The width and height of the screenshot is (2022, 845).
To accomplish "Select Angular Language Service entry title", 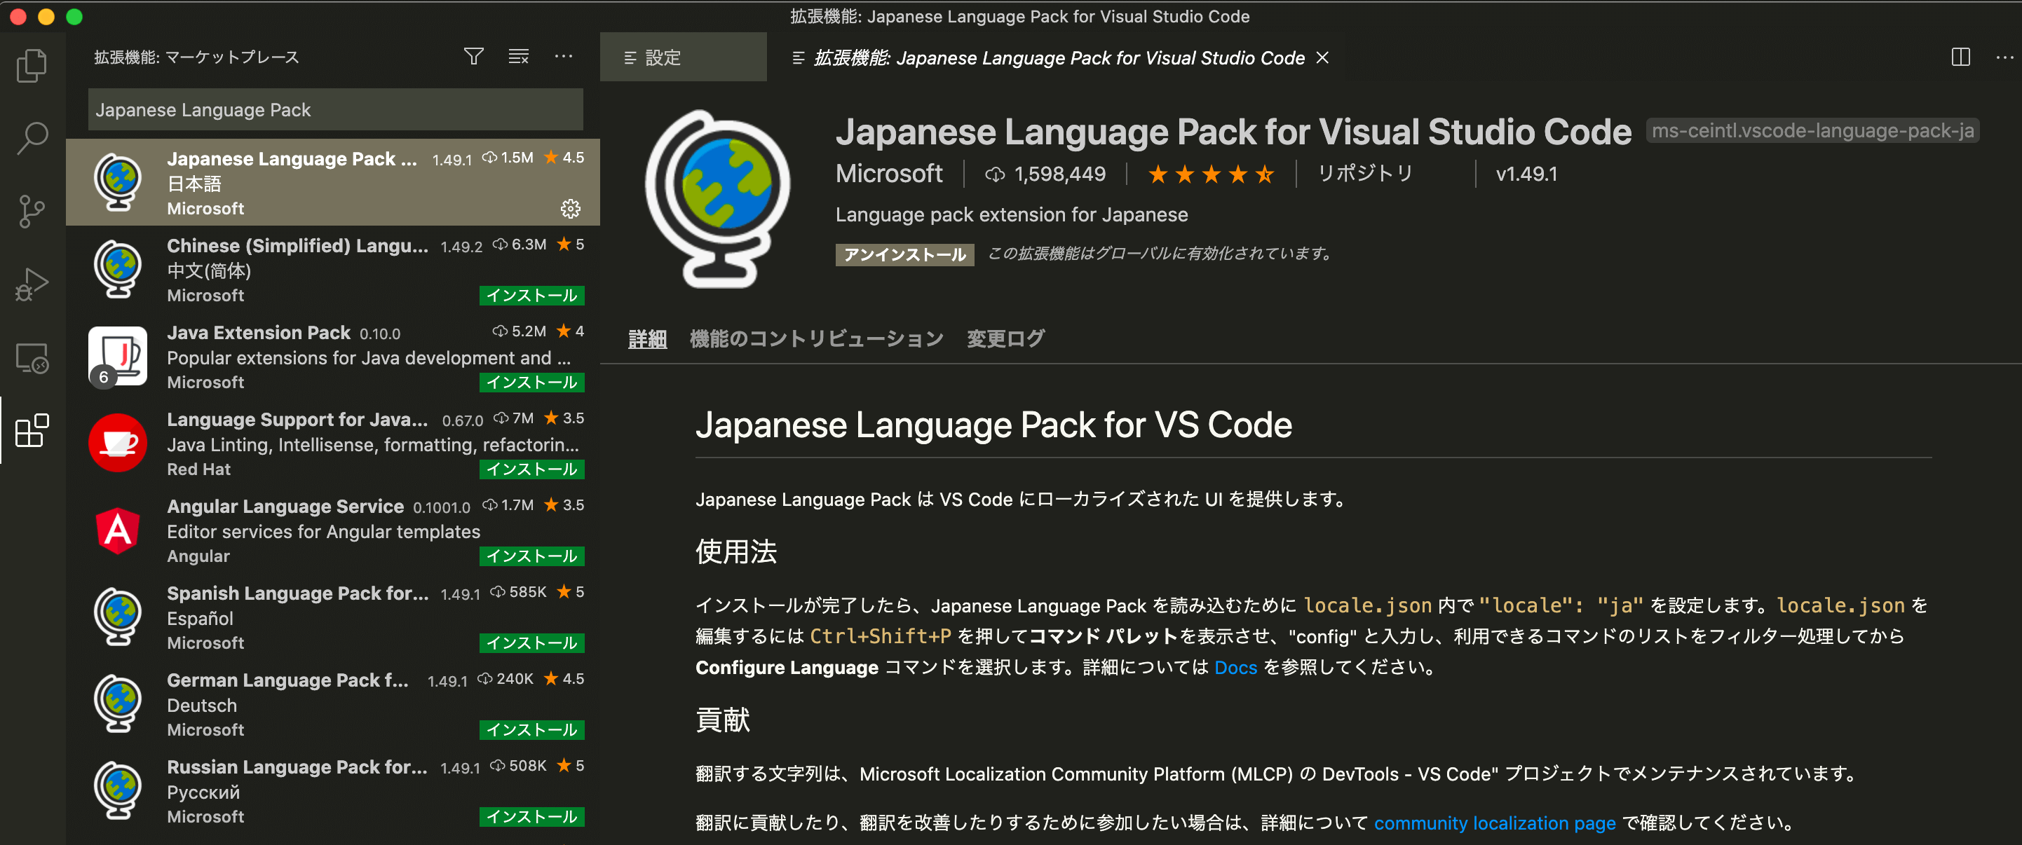I will (285, 507).
